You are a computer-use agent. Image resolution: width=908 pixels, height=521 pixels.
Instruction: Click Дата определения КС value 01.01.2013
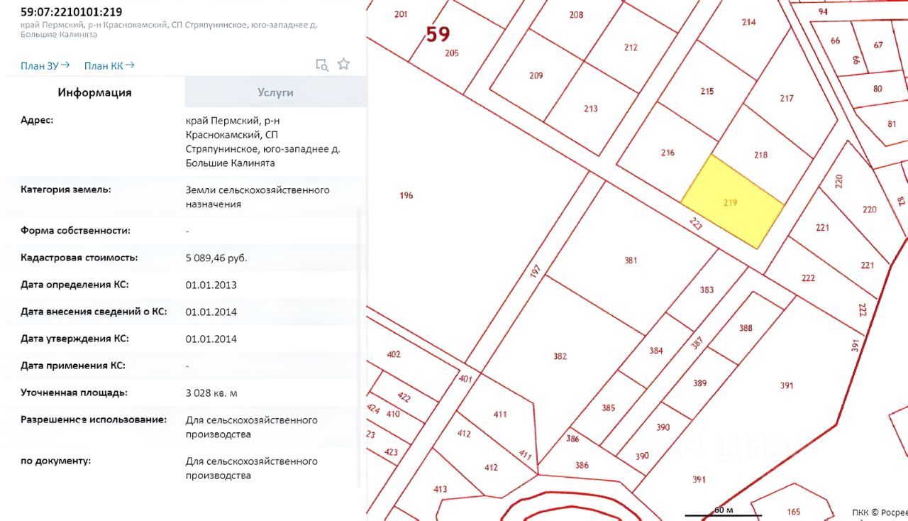click(x=211, y=285)
